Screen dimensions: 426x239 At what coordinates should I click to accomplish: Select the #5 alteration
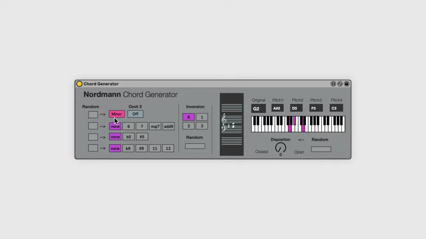pos(142,137)
